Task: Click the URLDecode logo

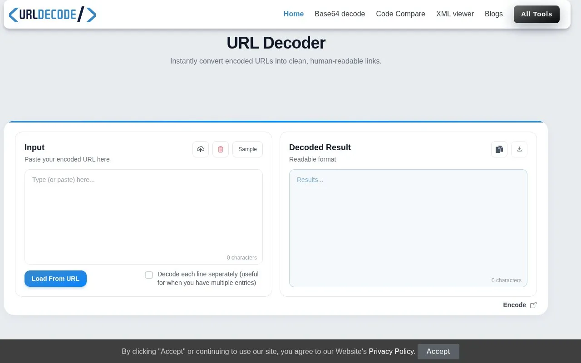Action: 52,15
